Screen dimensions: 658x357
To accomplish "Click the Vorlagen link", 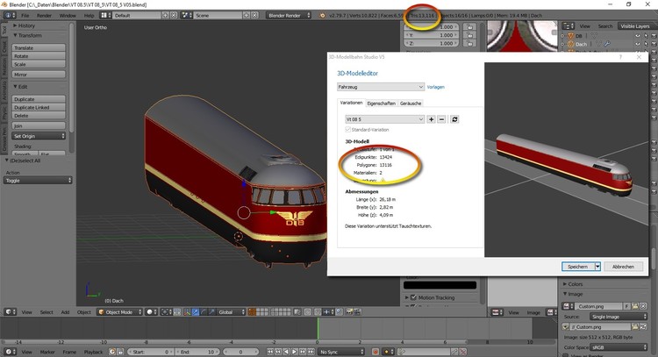I will [x=435, y=87].
